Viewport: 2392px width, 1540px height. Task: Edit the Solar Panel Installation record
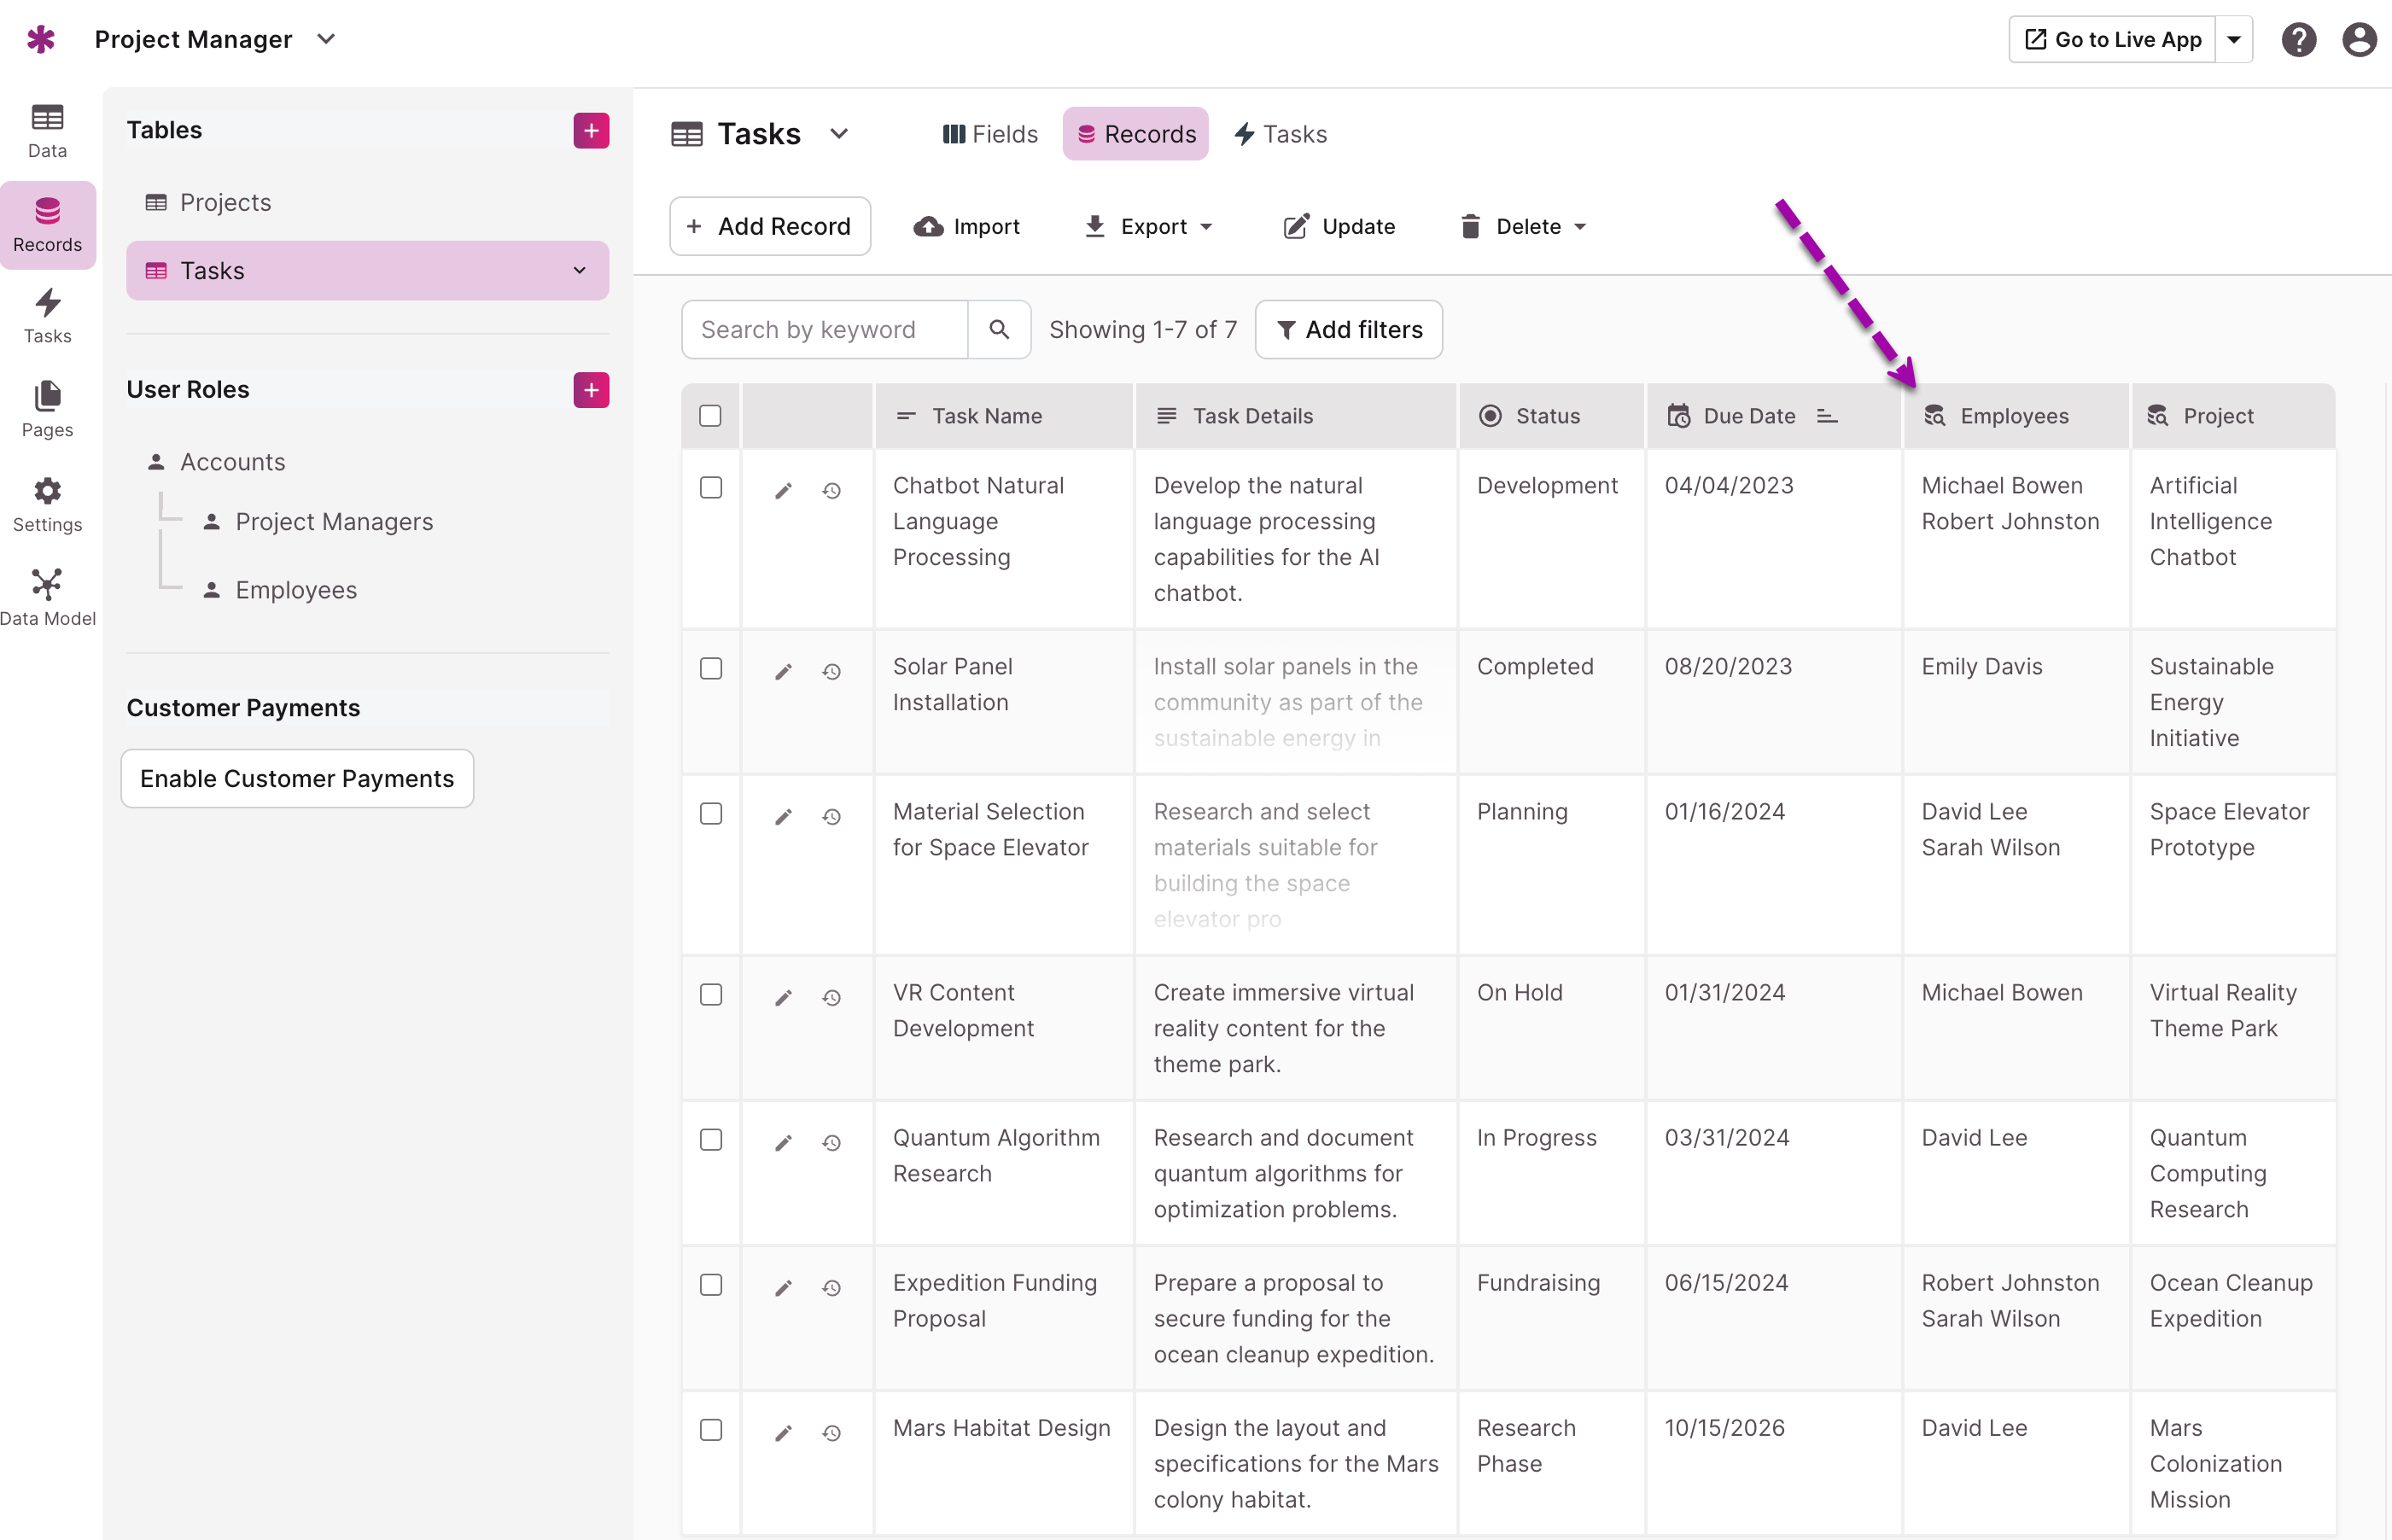tap(783, 672)
